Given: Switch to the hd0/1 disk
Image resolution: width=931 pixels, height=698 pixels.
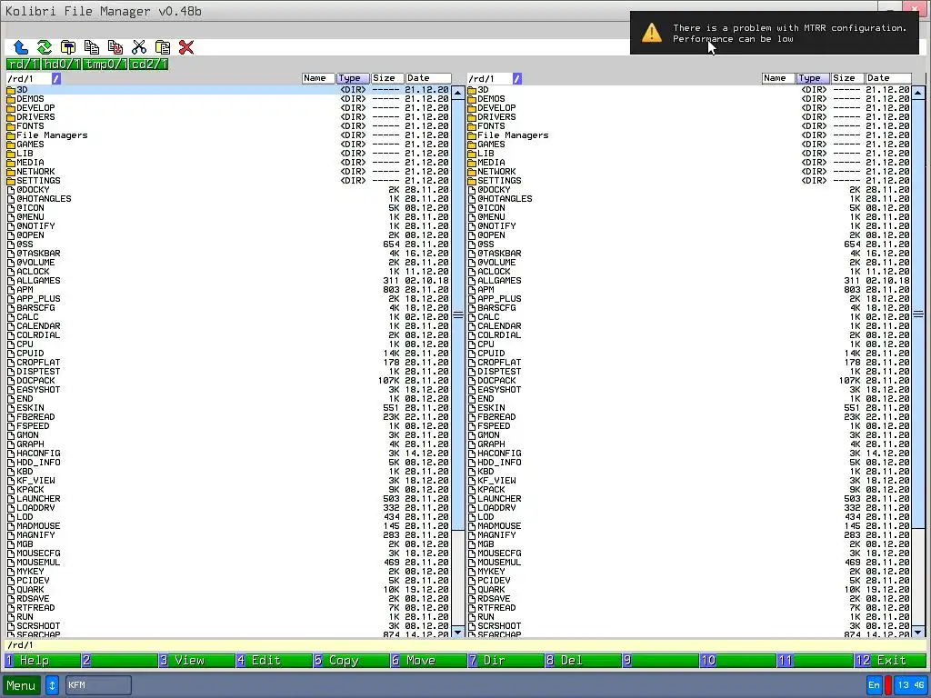Looking at the screenshot, I should tap(61, 64).
